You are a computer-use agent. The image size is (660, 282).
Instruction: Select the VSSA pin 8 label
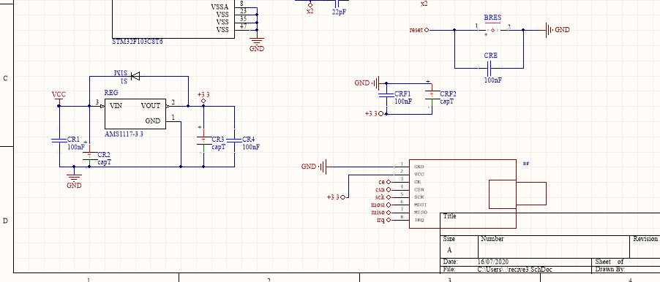pos(220,7)
